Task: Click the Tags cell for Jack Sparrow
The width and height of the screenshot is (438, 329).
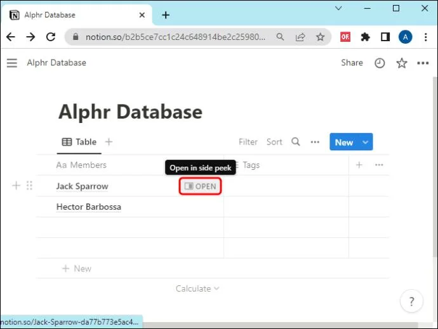Action: (x=286, y=186)
